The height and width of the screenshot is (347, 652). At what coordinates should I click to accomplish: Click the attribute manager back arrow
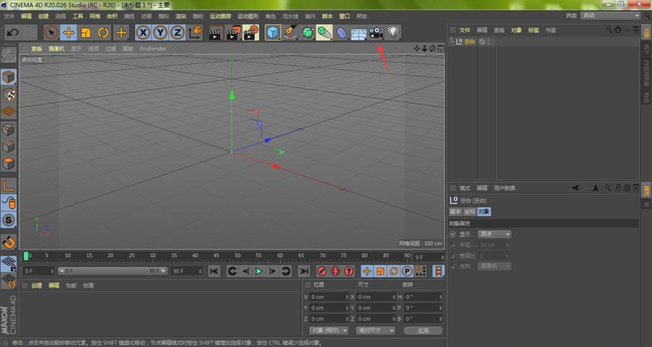[x=576, y=188]
